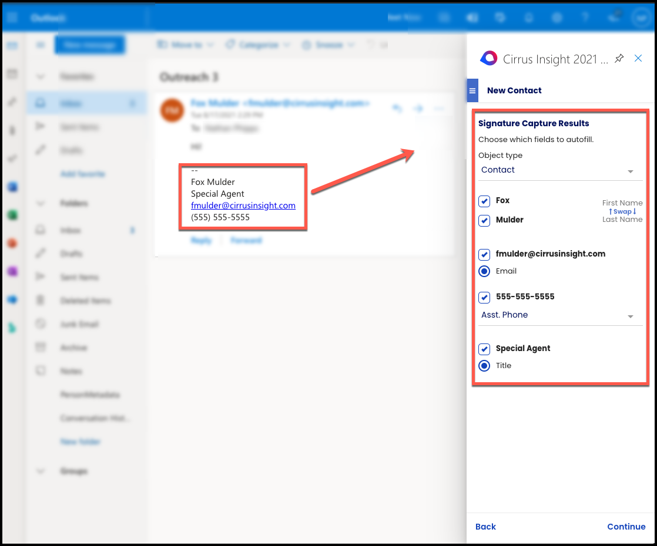
Task: Open the Asst. Phone field type dropdown
Action: pos(560,315)
